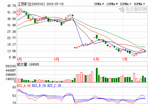Click the 10PMA black legend swatch
The image size is (148, 104).
117,4
